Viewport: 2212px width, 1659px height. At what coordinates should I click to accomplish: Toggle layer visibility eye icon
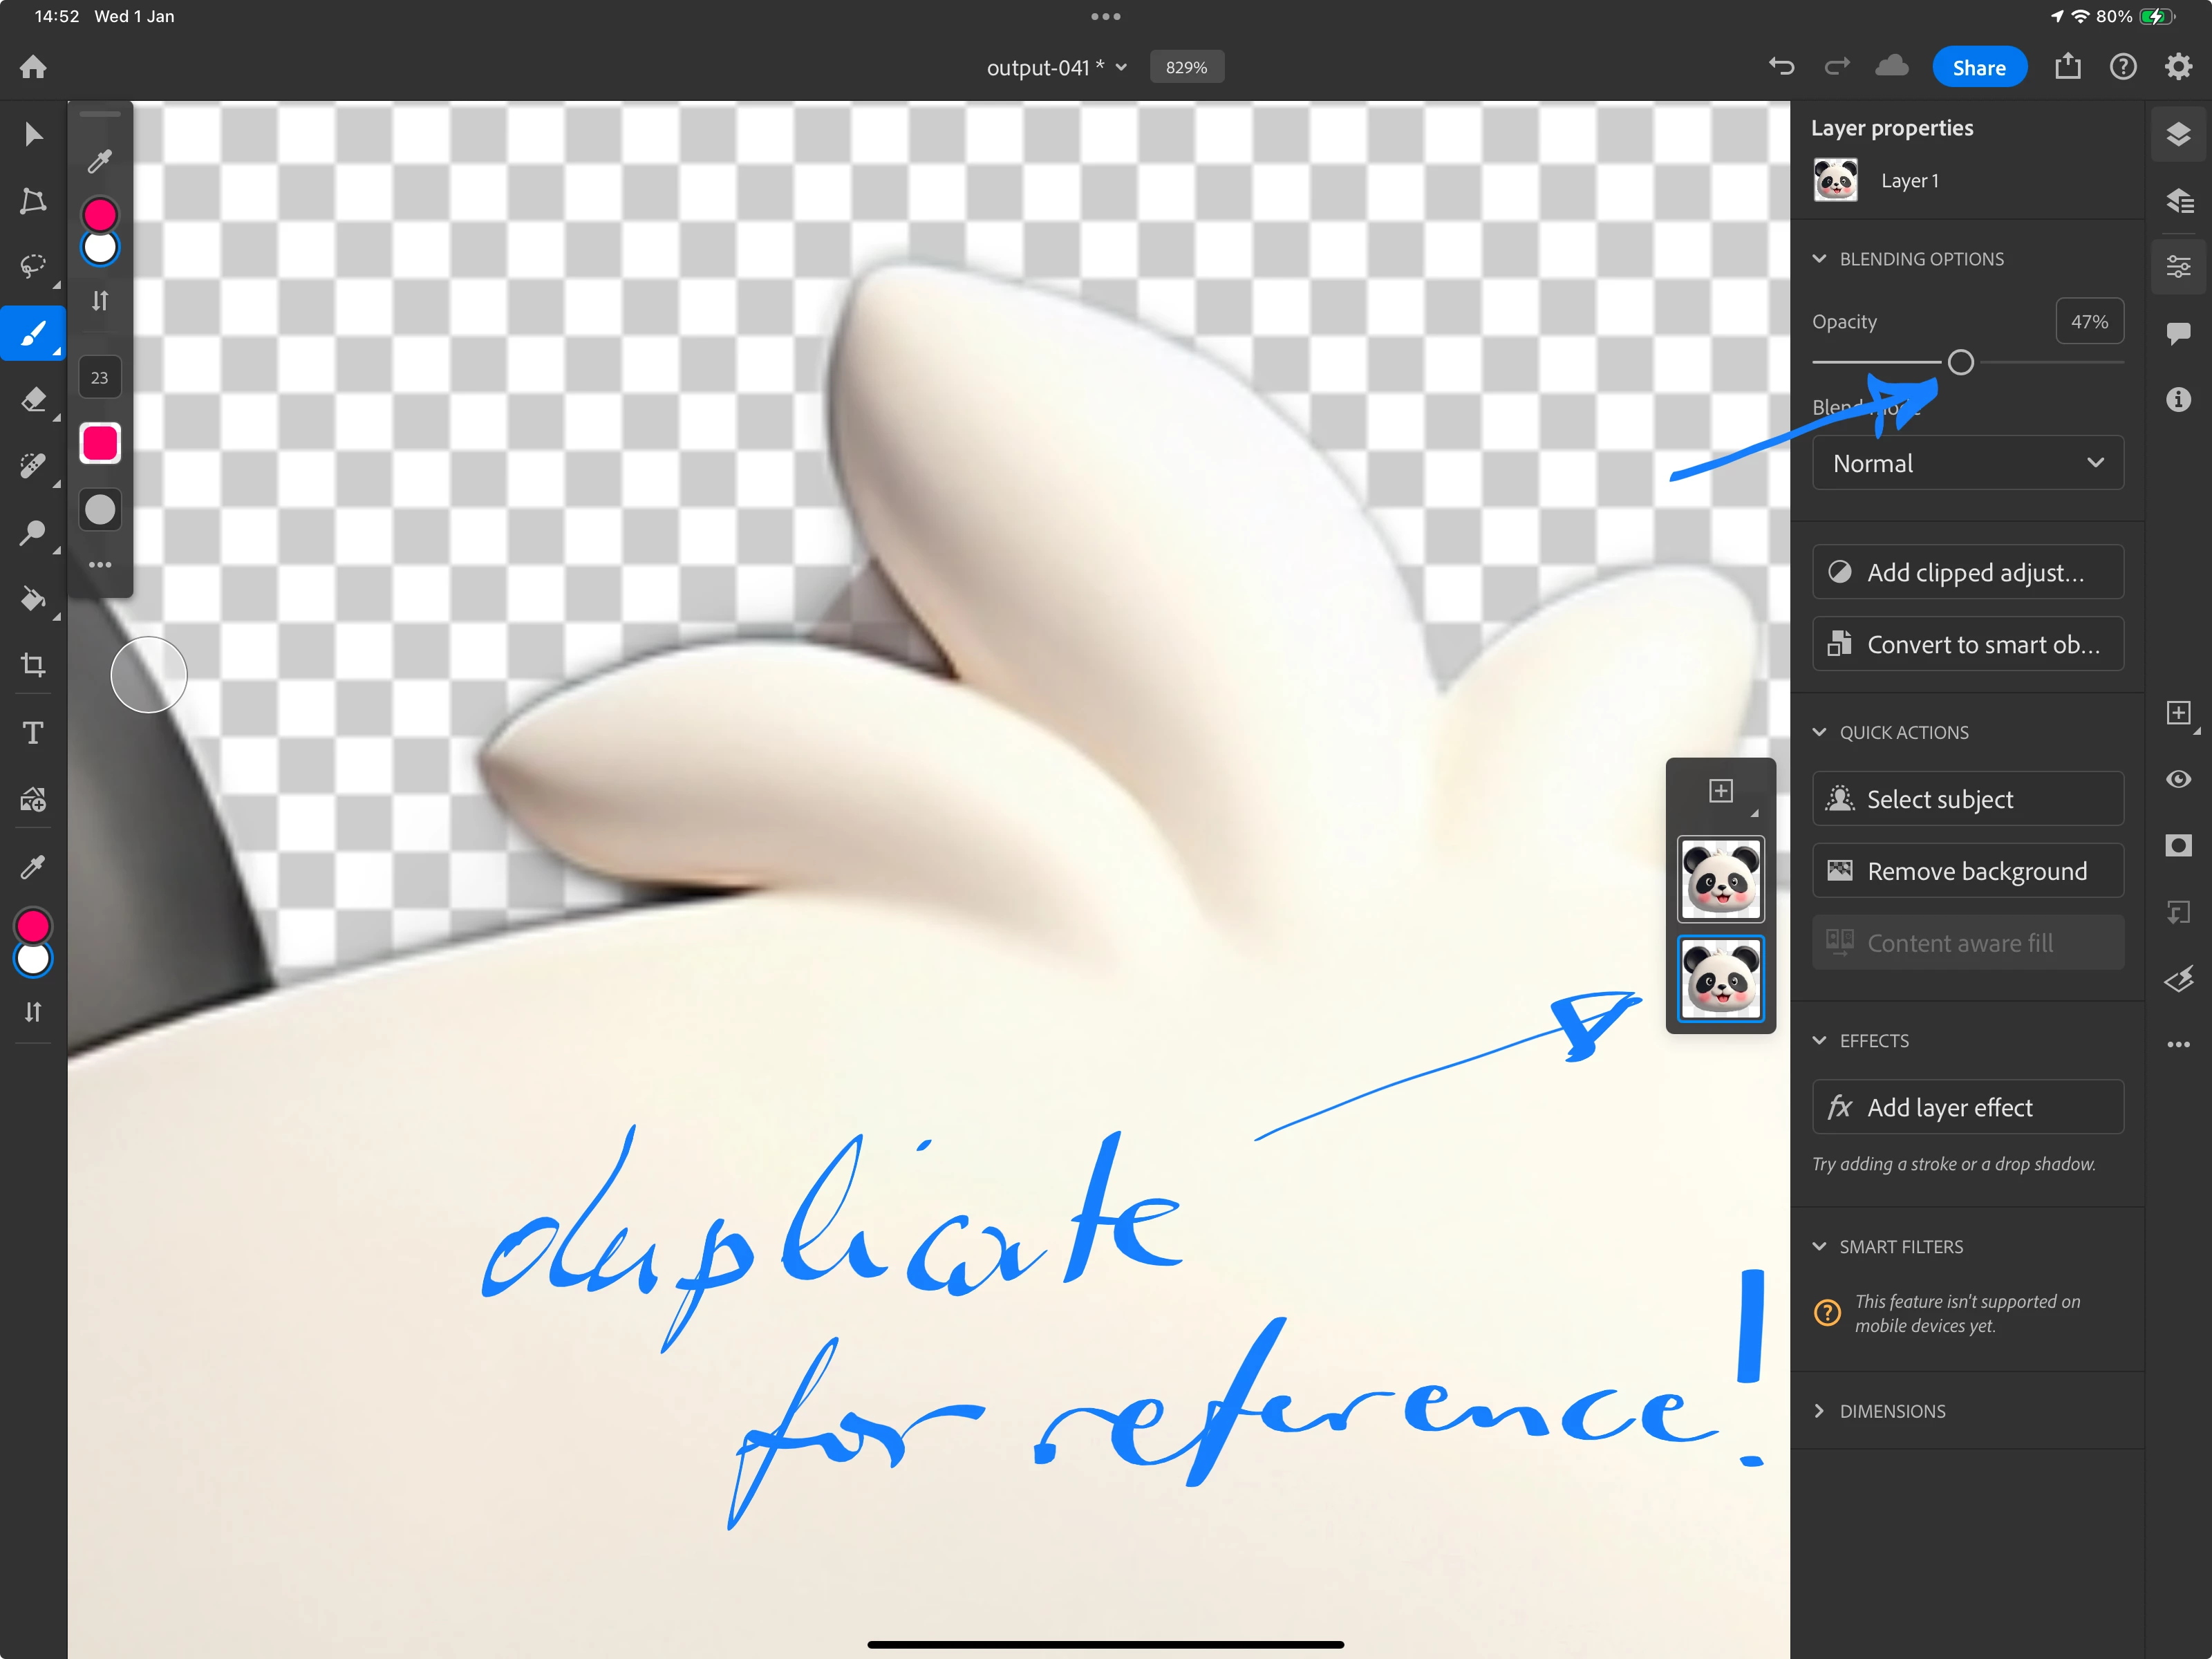tap(2178, 779)
